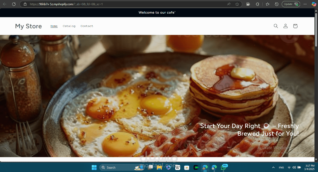Viewport: 318px width, 172px height.
Task: Click the battery icon in the tray
Action: (299, 168)
